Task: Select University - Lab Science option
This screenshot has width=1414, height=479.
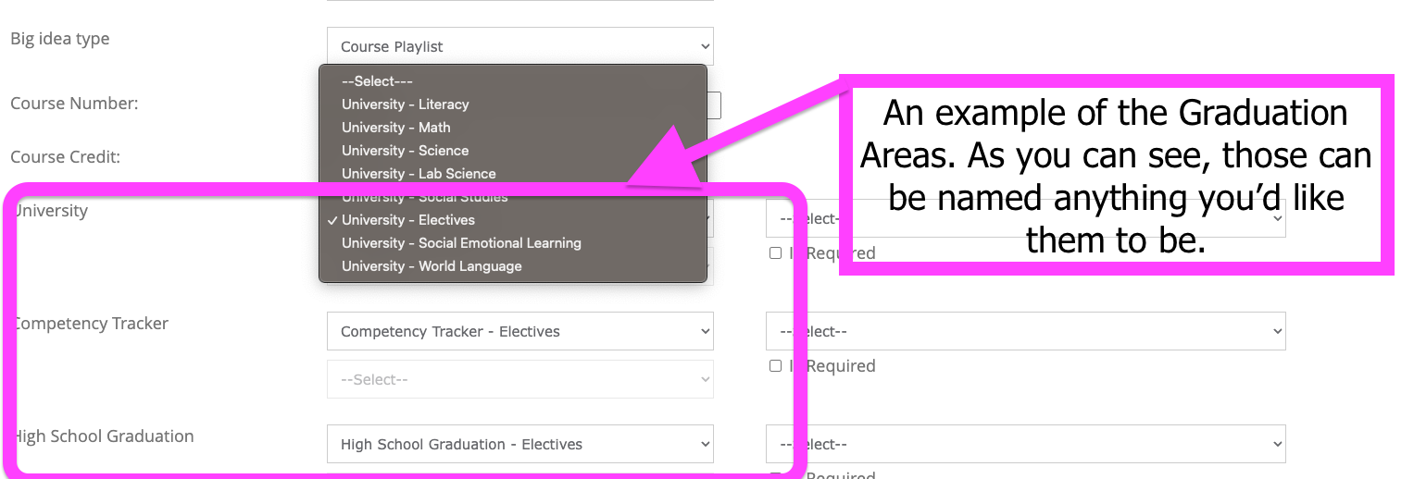Action: 513,174
